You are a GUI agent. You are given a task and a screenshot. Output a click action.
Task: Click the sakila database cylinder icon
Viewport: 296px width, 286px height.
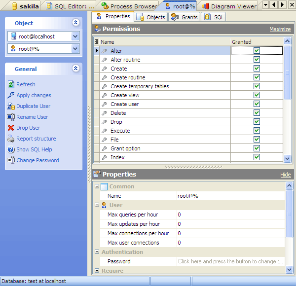14,6
